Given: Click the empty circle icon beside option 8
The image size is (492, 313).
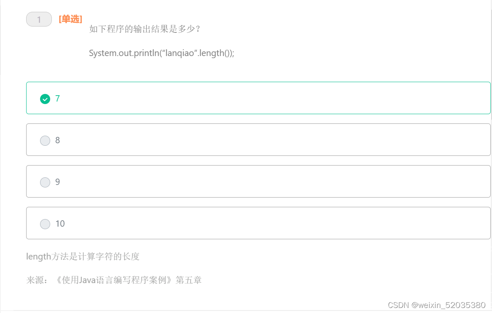Looking at the screenshot, I should pyautogui.click(x=45, y=140).
